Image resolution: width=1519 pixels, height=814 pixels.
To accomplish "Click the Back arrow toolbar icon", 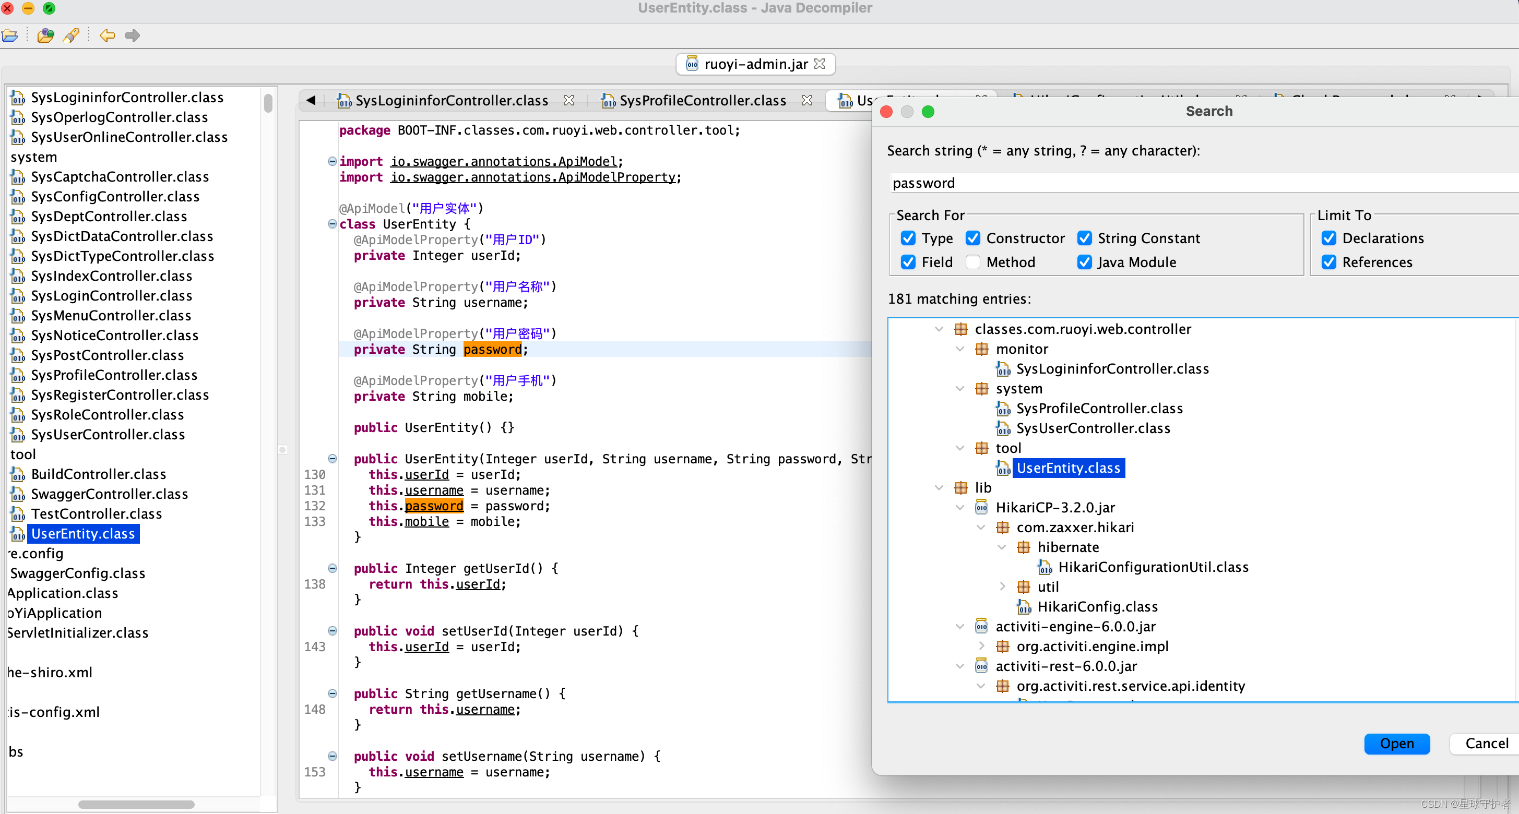I will click(x=106, y=35).
